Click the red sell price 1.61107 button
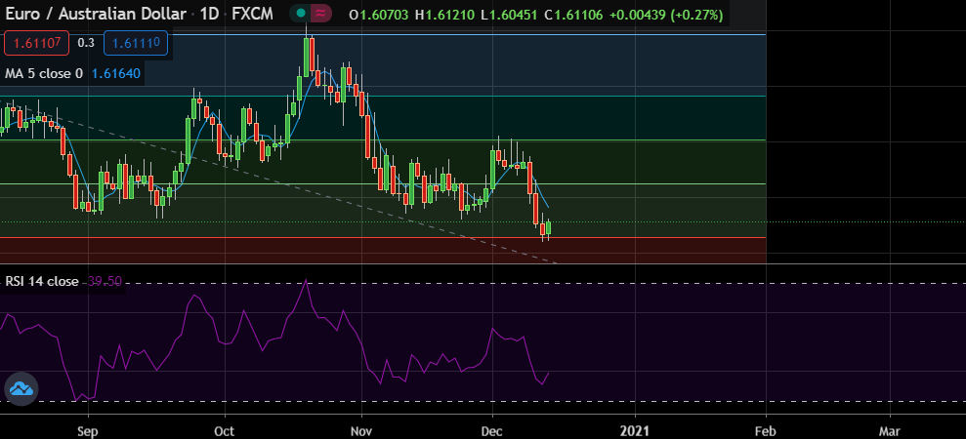Screen dimensions: 966x439 tap(36, 43)
